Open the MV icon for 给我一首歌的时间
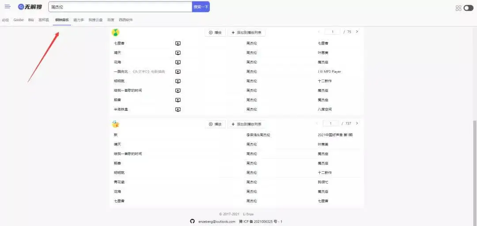The image size is (477, 226). [178, 90]
